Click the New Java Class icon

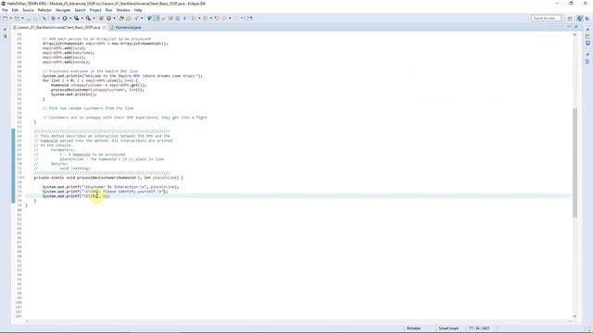point(108,18)
